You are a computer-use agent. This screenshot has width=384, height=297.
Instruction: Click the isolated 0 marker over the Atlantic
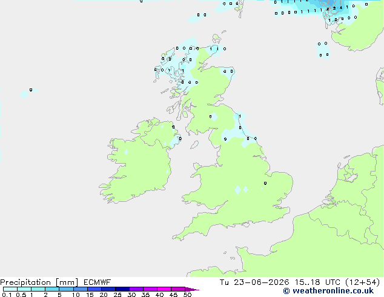tap(31, 90)
